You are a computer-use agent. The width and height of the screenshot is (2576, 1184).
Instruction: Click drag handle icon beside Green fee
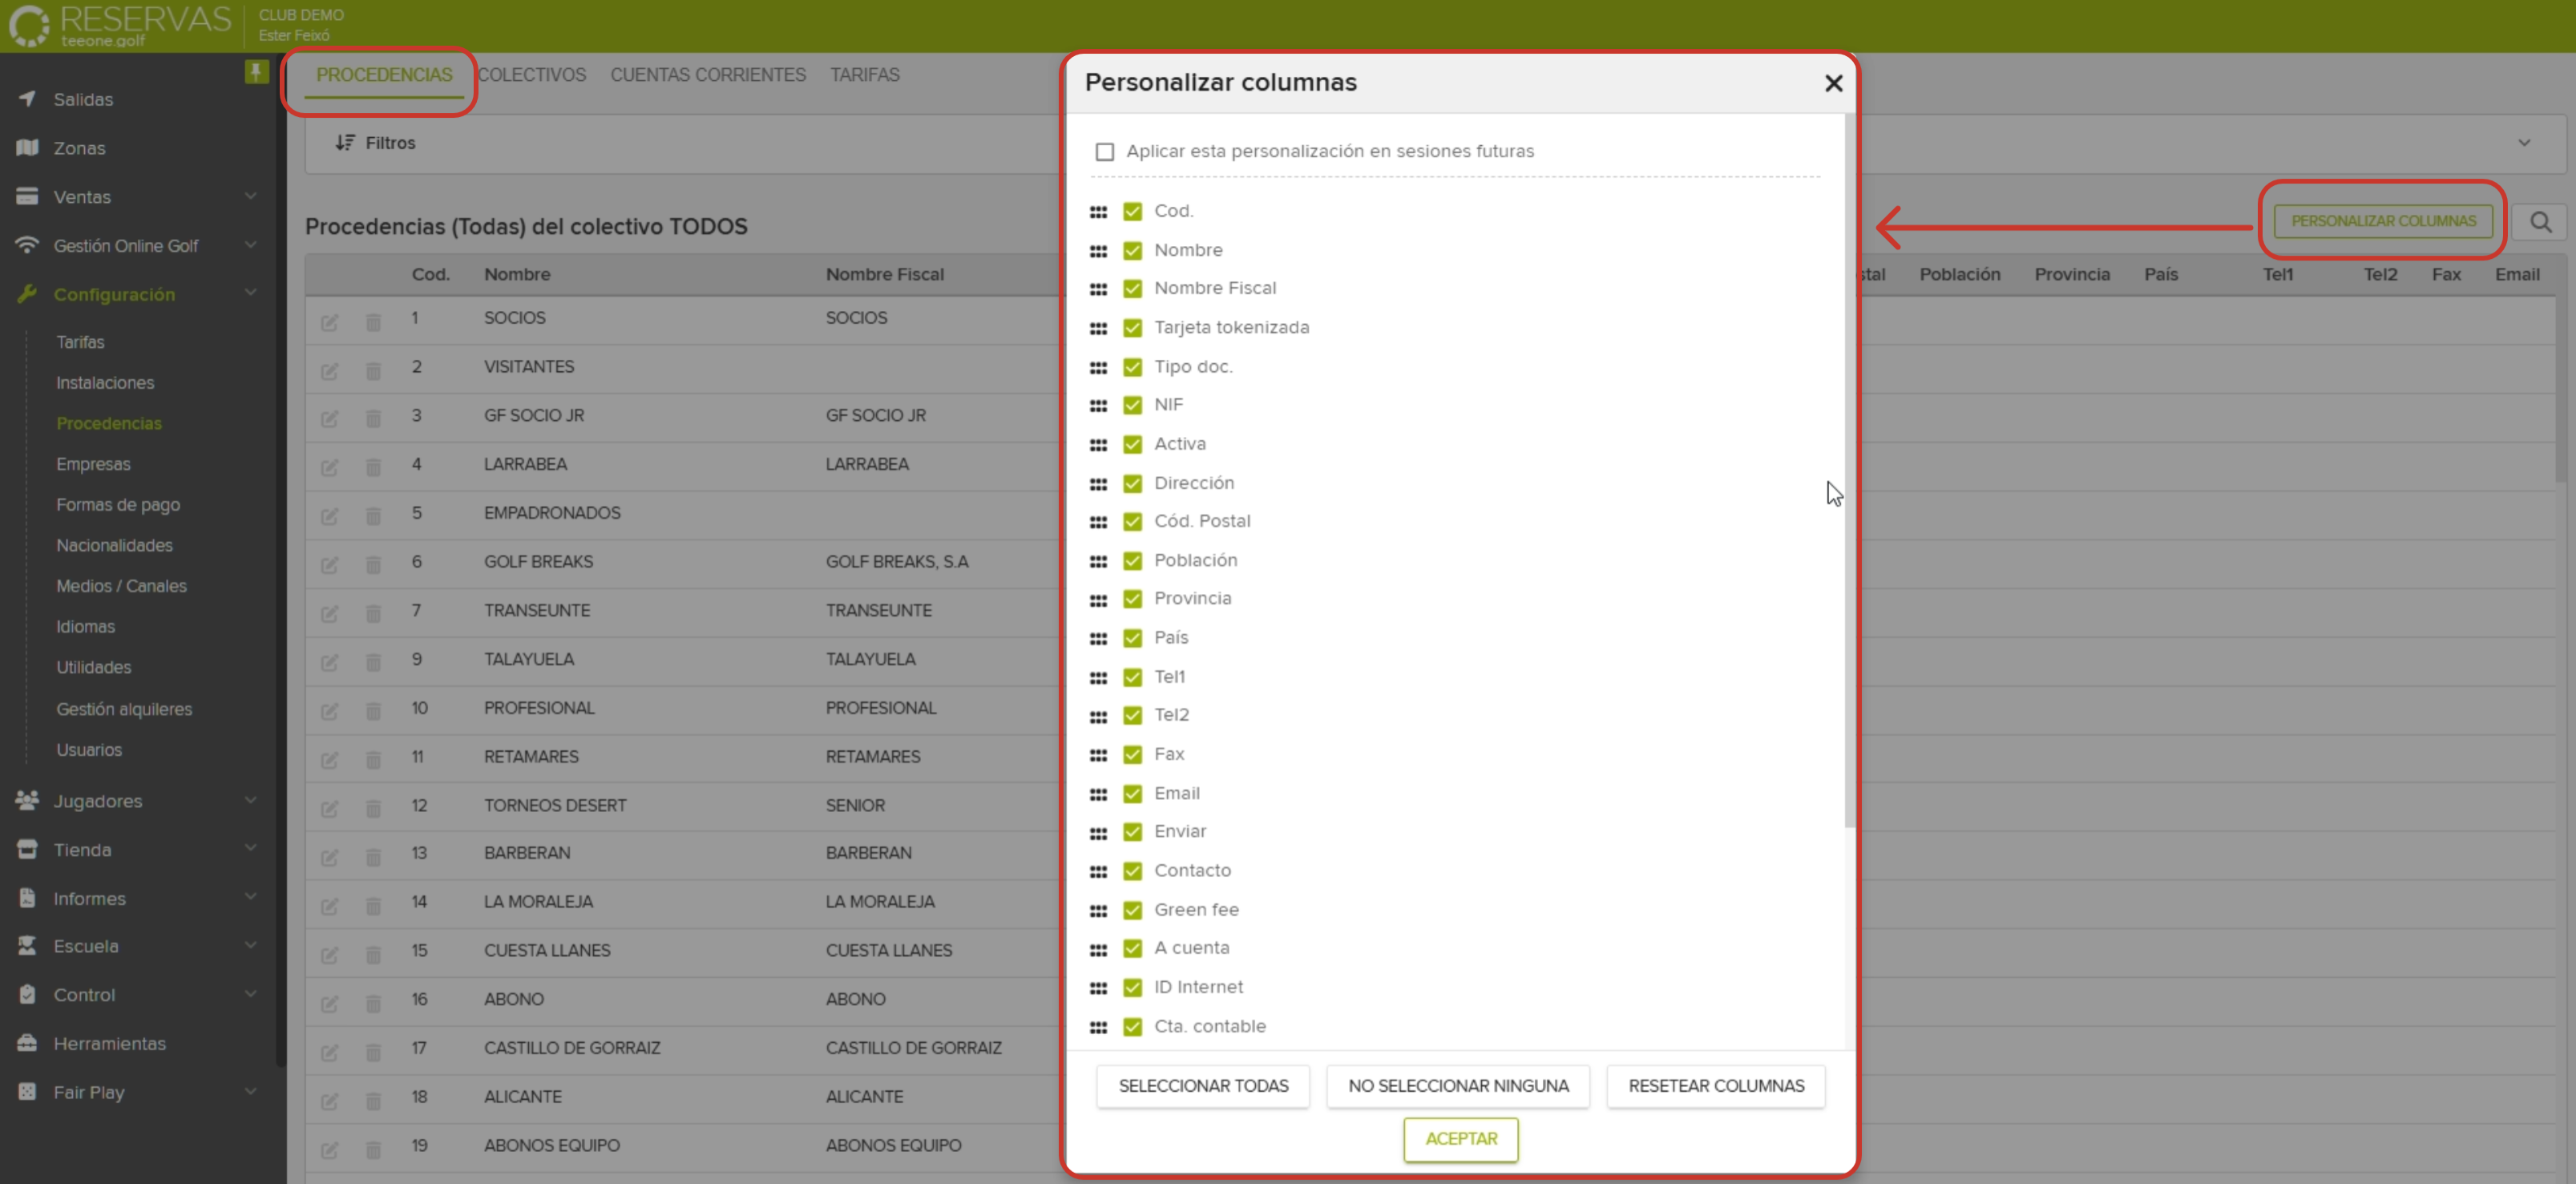pos(1098,911)
